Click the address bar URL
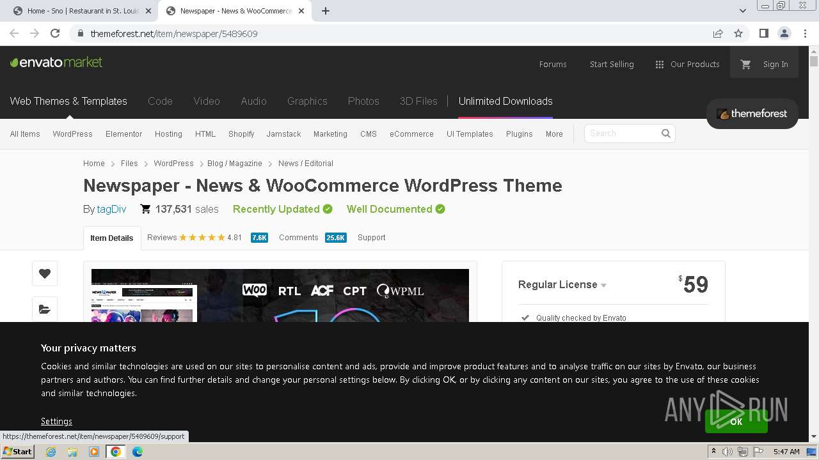 click(174, 33)
